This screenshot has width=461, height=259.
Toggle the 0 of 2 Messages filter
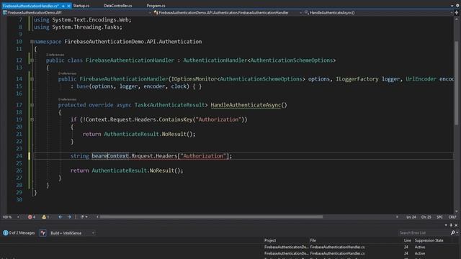(x=19, y=233)
